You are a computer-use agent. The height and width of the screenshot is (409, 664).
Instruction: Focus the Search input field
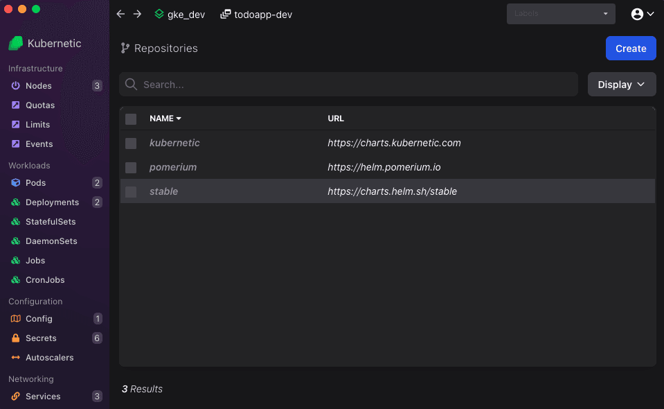(348, 85)
